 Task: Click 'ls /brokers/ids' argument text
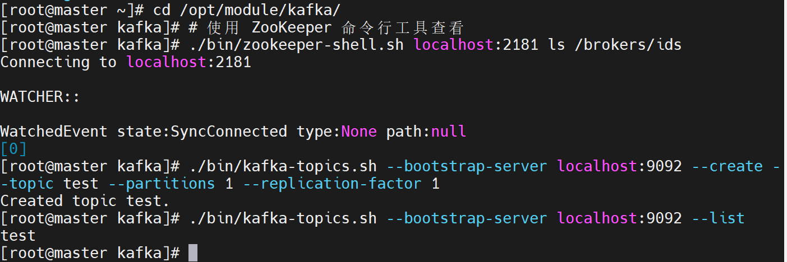(614, 45)
